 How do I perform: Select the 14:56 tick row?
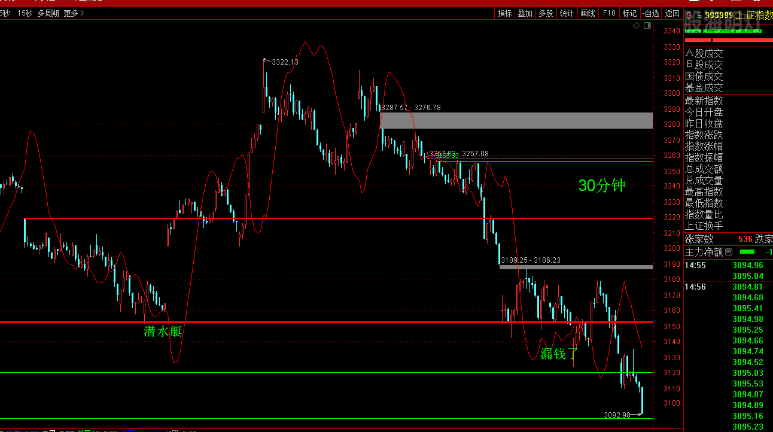[x=729, y=287]
